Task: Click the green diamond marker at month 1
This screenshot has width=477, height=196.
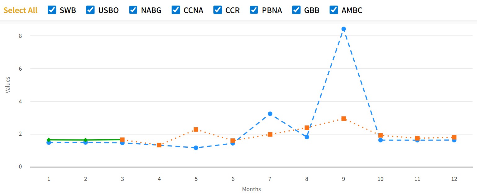Action: 49,140
